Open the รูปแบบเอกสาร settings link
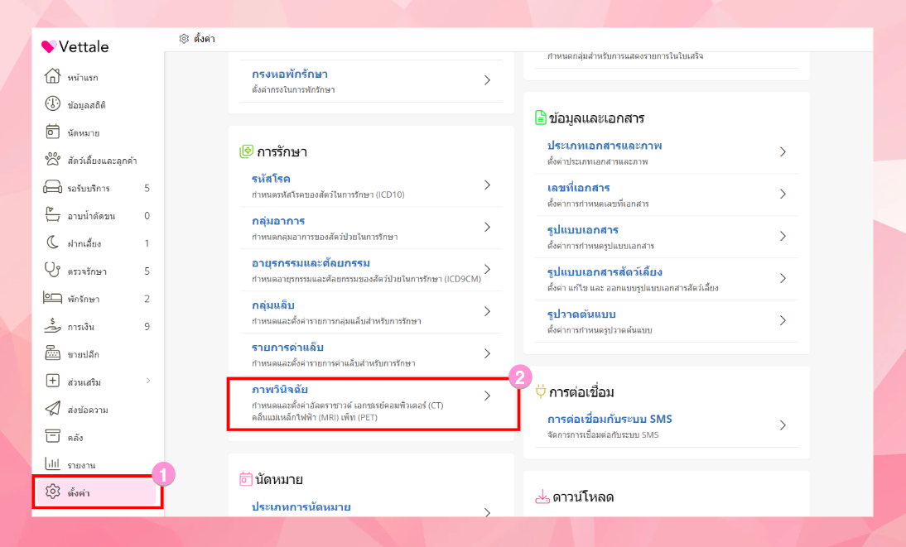 [x=582, y=230]
